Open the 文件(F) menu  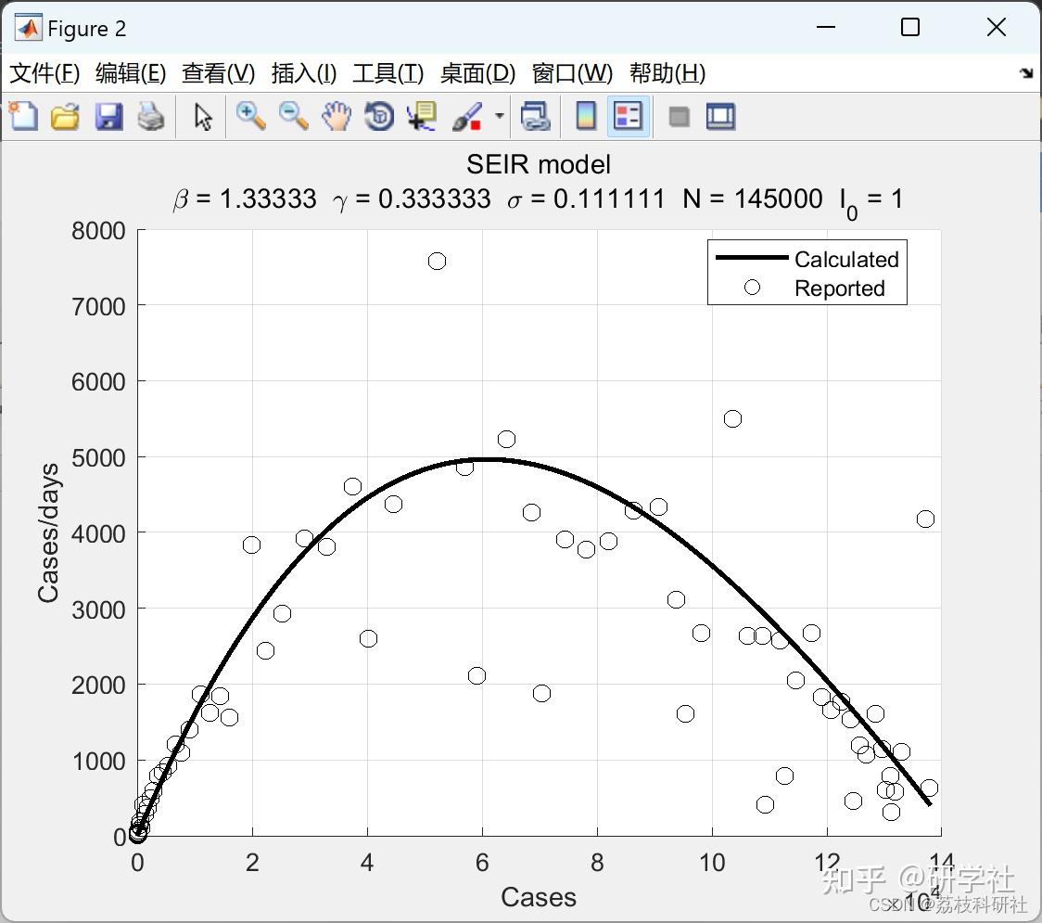[44, 73]
